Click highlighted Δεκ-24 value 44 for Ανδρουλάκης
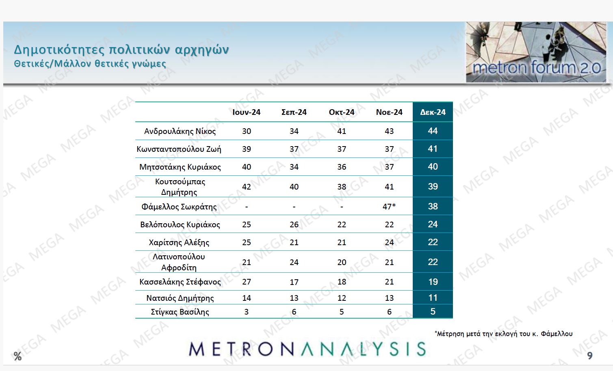This screenshot has width=613, height=371. coord(433,131)
